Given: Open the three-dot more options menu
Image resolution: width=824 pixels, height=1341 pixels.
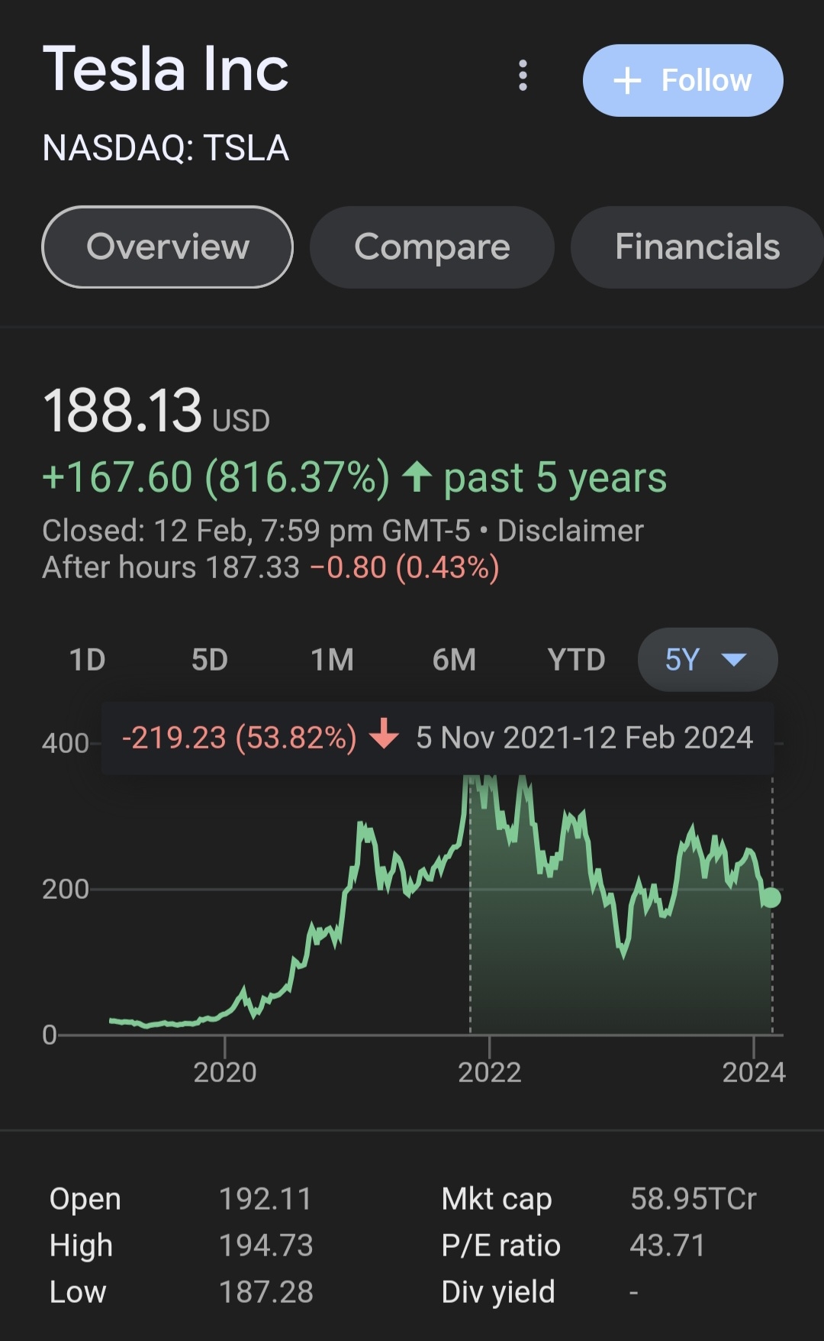Looking at the screenshot, I should point(523,76).
